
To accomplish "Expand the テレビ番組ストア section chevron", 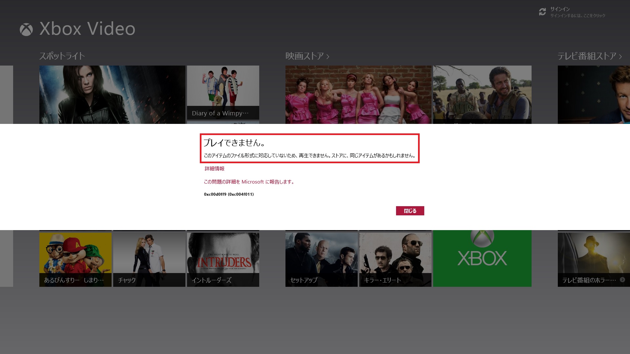I will [620, 57].
